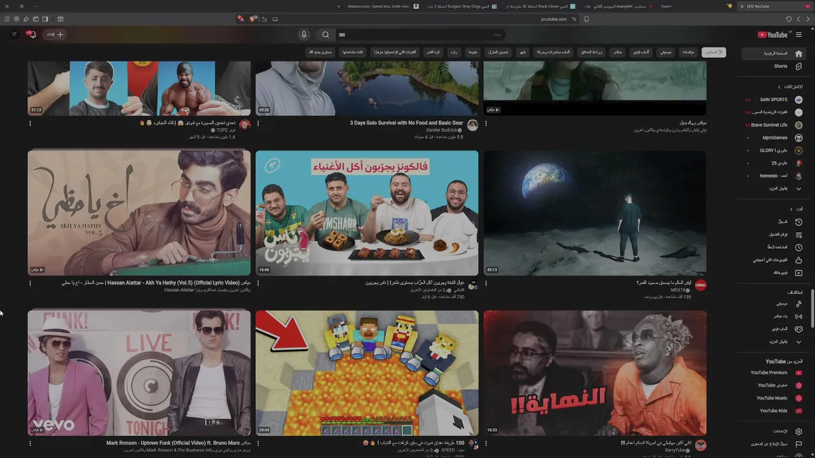Click the YouTube logo
This screenshot has height=458, width=815.
click(x=772, y=35)
